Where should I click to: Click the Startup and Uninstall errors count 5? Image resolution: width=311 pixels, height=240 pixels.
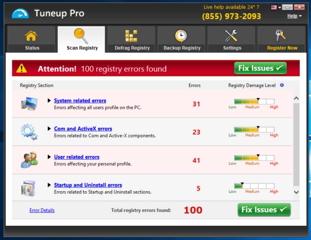[x=198, y=188]
